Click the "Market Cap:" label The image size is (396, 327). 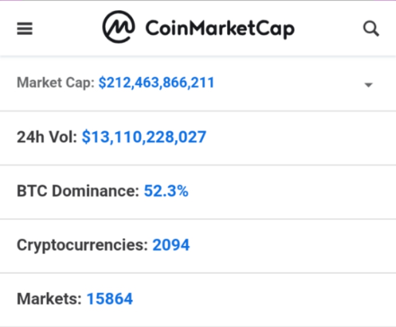[x=56, y=83]
